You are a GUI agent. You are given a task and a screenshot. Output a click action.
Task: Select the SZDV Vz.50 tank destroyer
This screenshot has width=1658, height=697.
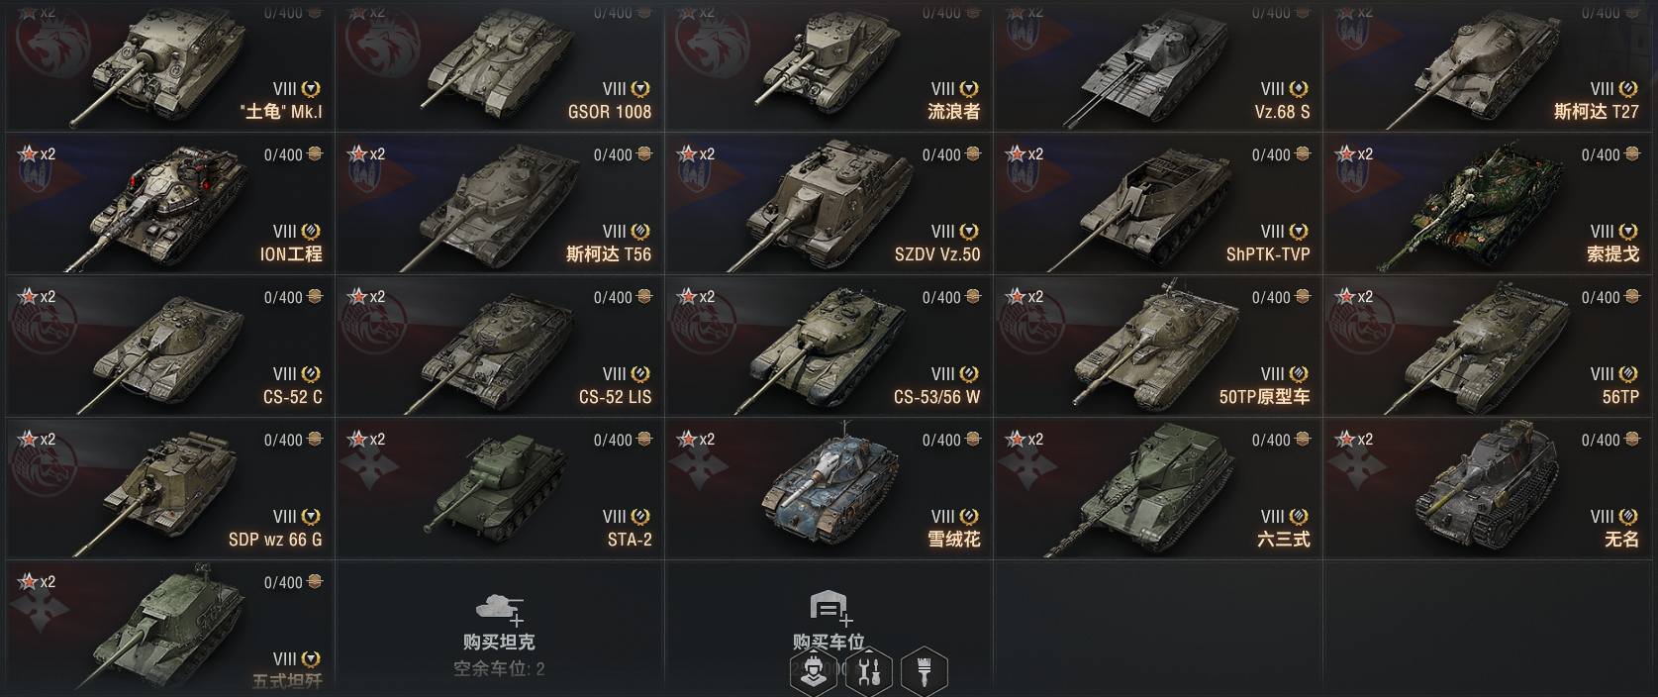pos(828,206)
